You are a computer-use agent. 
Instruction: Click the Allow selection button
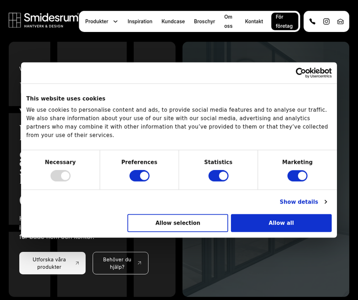tap(178, 223)
